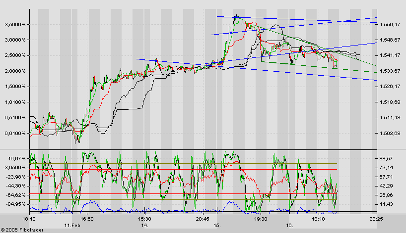
Task: Click the 20:45 time axis label
Action: tap(203, 219)
